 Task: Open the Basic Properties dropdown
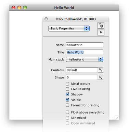click(69, 28)
